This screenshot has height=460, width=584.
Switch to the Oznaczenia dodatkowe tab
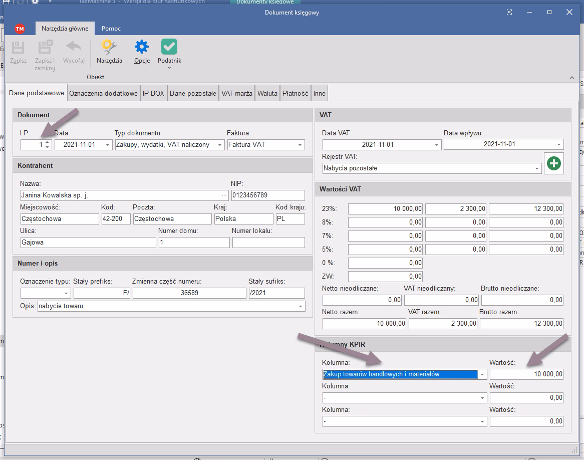coord(103,93)
